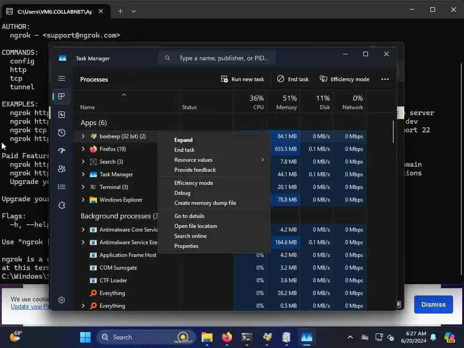Image resolution: width=464 pixels, height=348 pixels.
Task: Click the Task Manager search magnifier icon
Action: click(168, 58)
